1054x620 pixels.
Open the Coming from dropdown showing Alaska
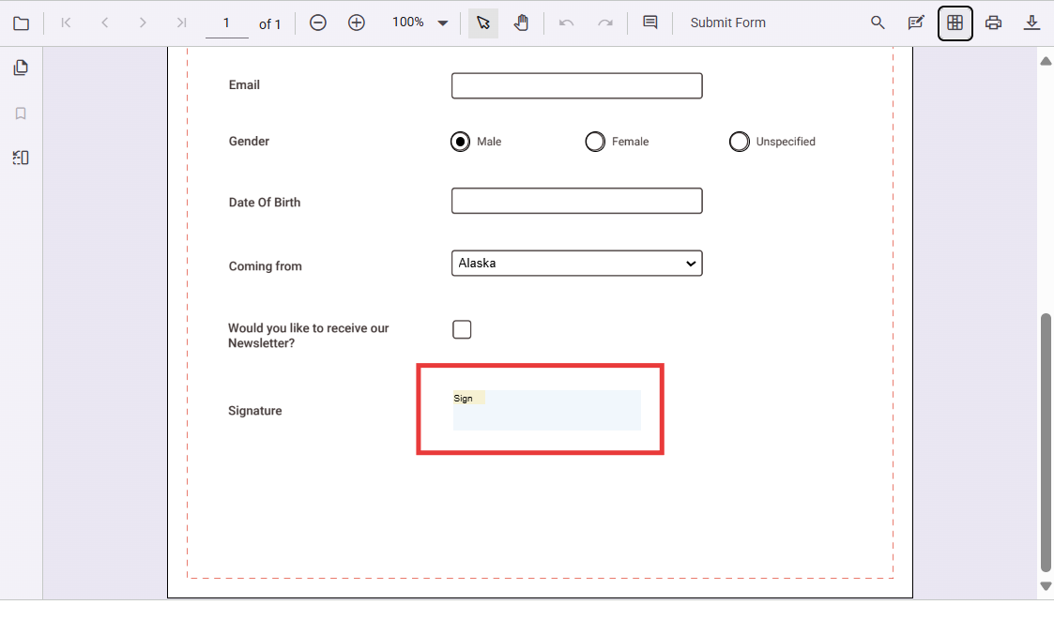(x=576, y=264)
